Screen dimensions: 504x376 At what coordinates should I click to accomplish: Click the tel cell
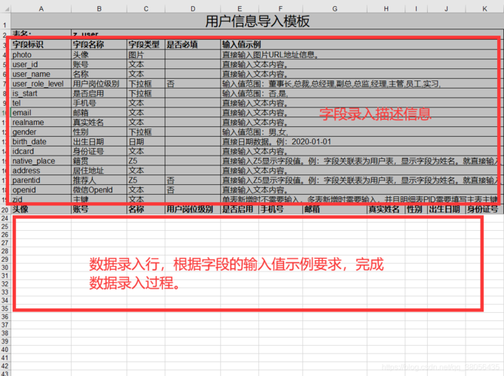pyautogui.click(x=41, y=103)
